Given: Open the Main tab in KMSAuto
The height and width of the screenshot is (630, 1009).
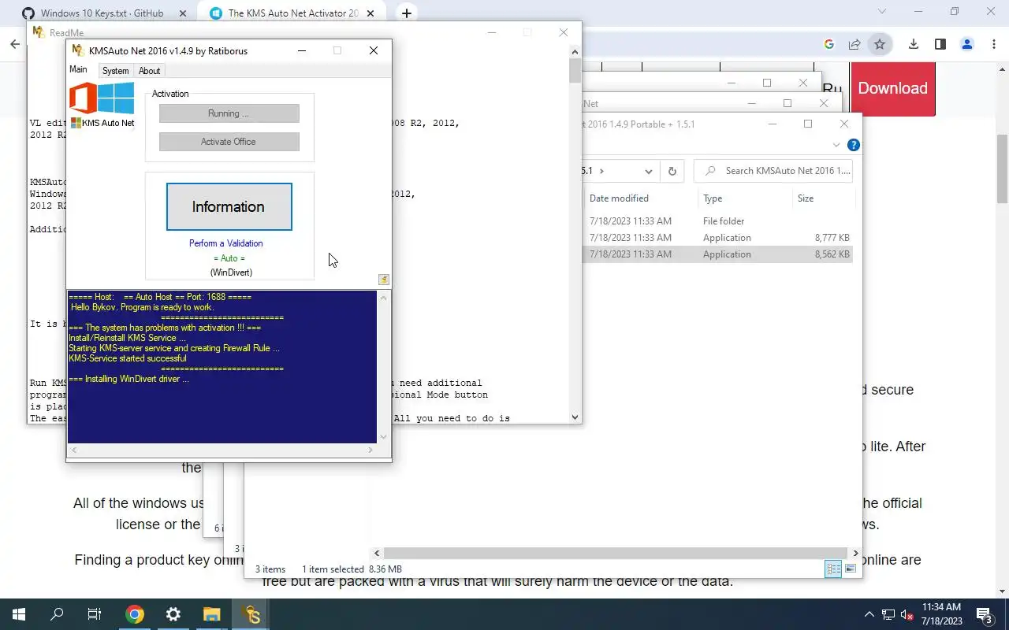Looking at the screenshot, I should click(78, 69).
